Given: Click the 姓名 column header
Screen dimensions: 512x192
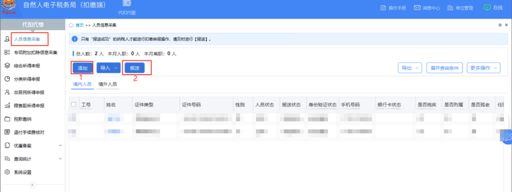Looking at the screenshot, I should tap(111, 105).
